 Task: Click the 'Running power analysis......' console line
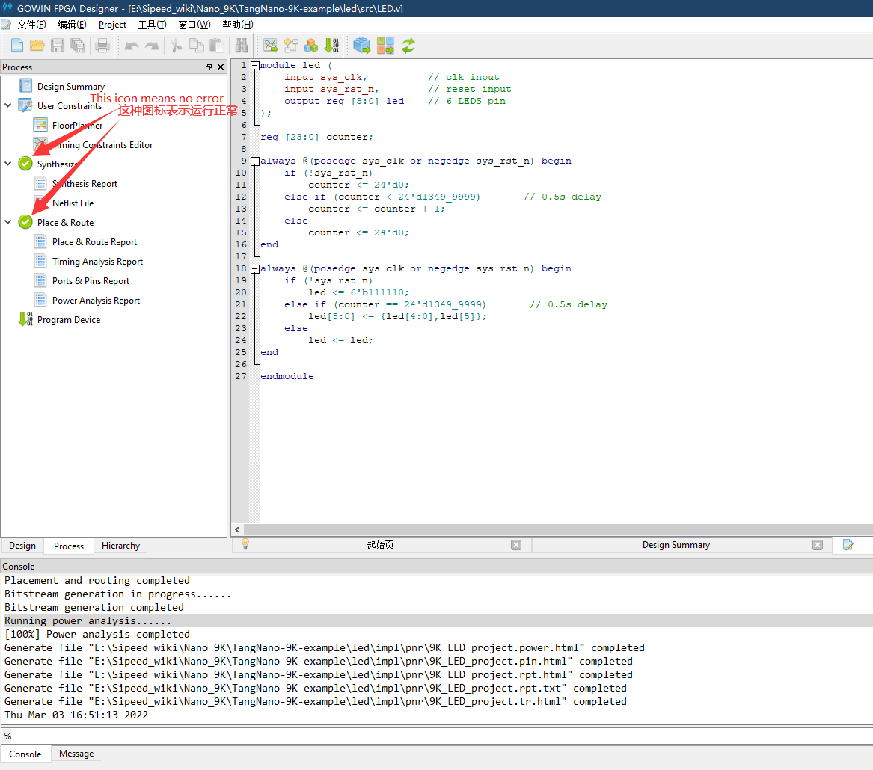[x=88, y=621]
